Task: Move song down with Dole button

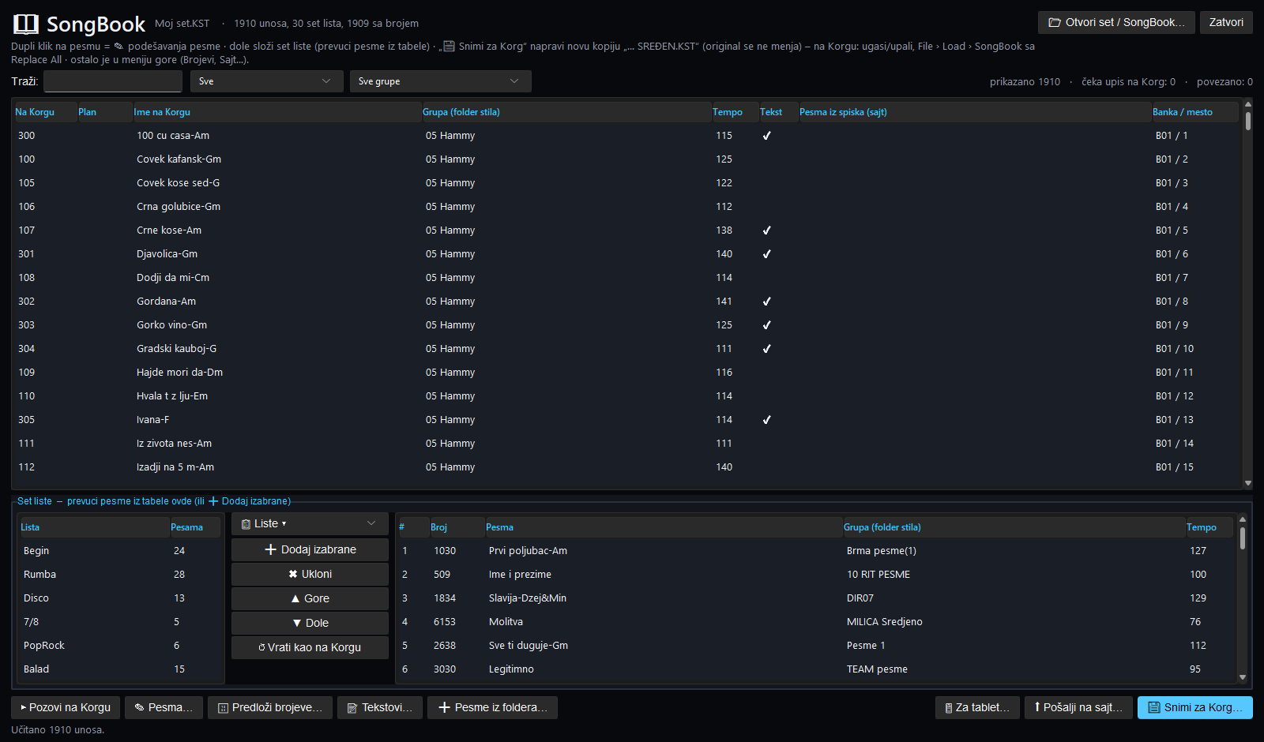Action: pos(310,623)
